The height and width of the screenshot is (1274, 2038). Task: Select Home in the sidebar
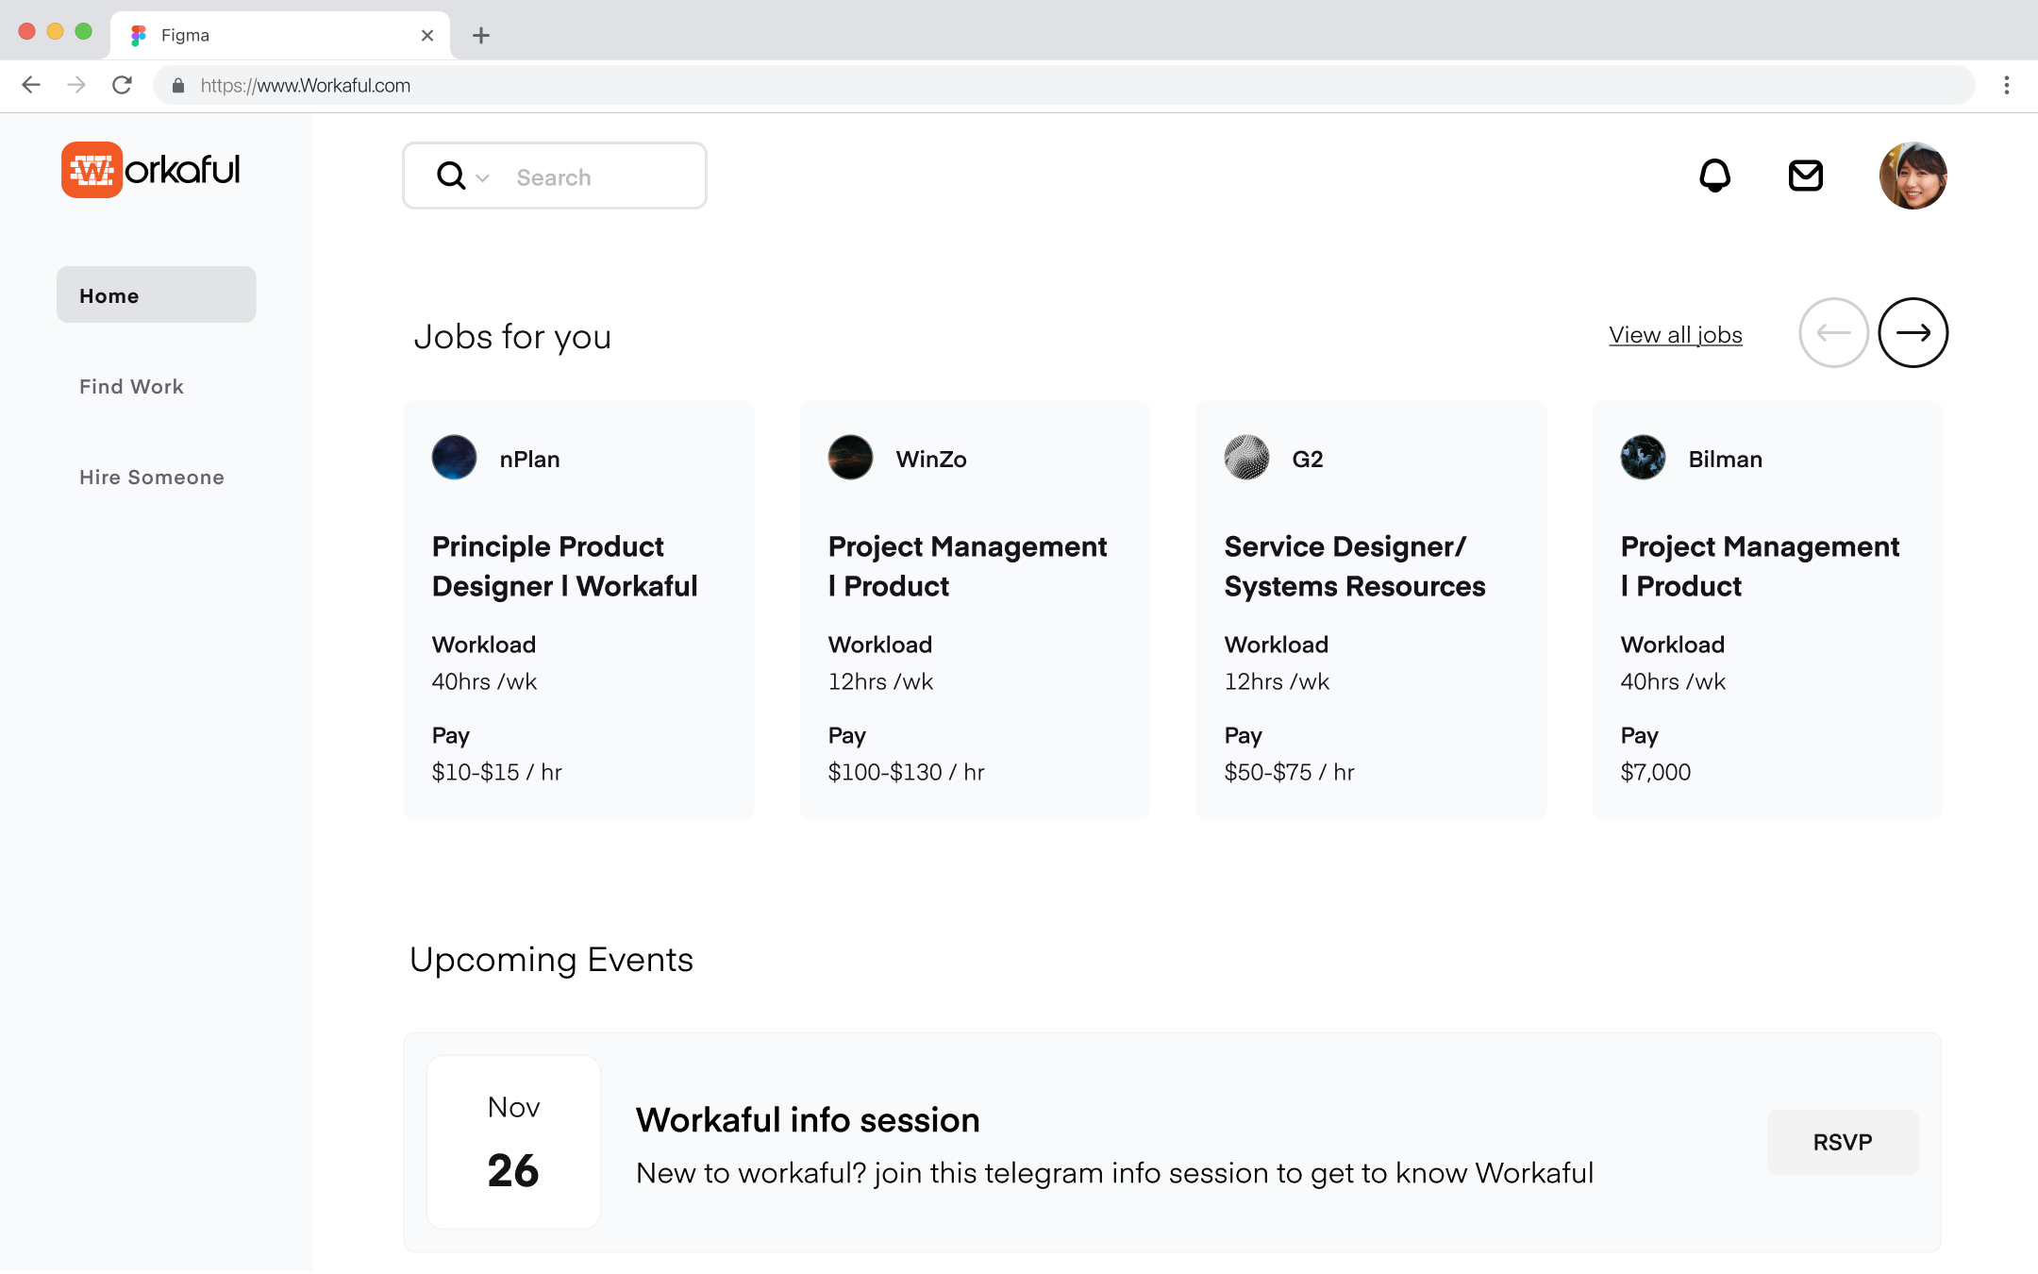[x=156, y=295]
